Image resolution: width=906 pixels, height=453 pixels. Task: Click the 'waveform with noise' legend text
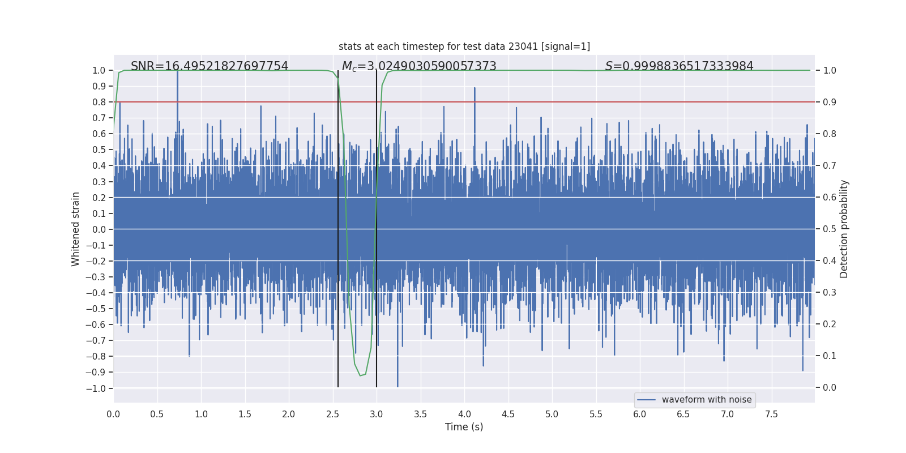[707, 400]
